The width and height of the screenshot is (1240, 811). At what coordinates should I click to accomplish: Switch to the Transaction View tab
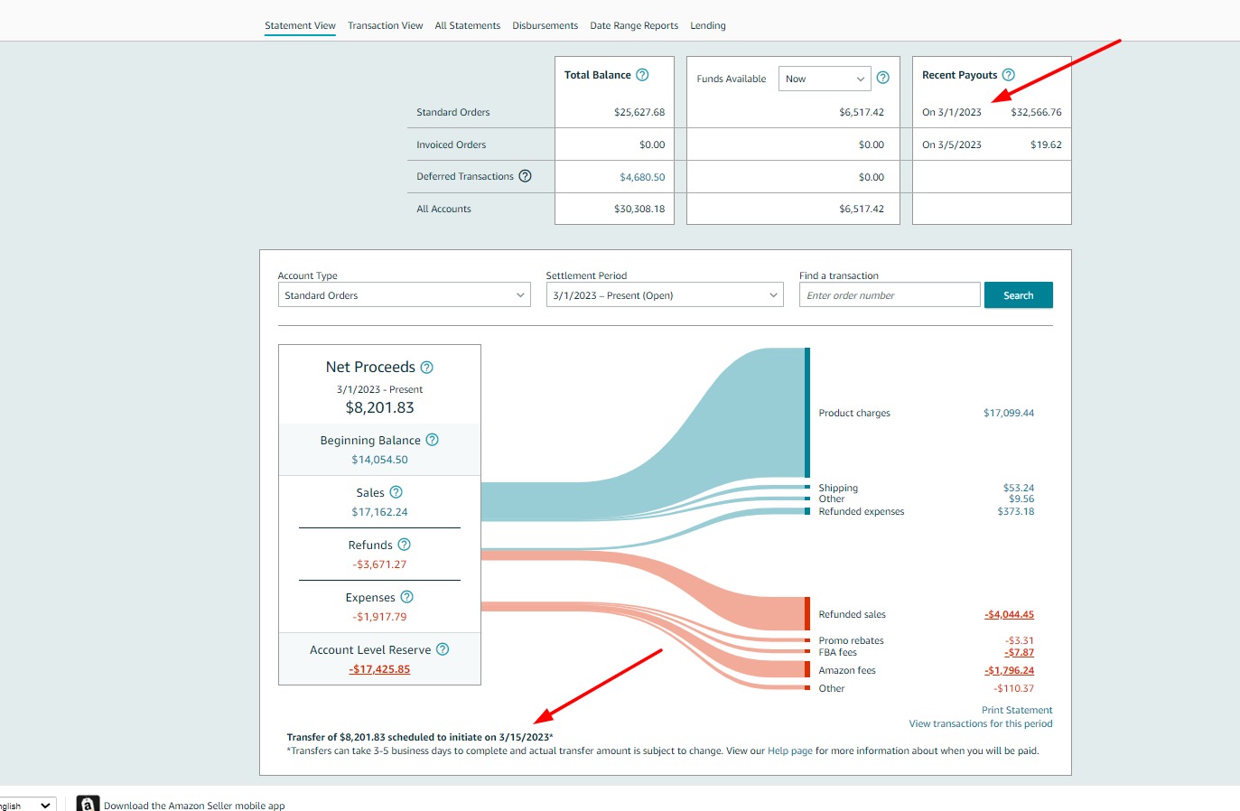click(x=385, y=25)
